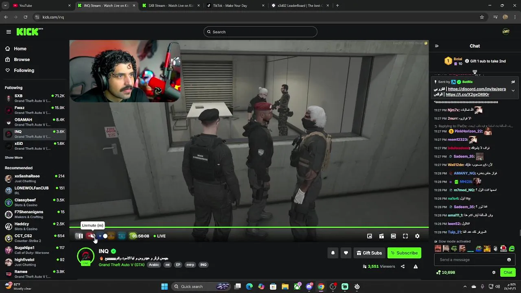Open the t.co link in pinned message
This screenshot has width=521, height=293.
(467, 94)
